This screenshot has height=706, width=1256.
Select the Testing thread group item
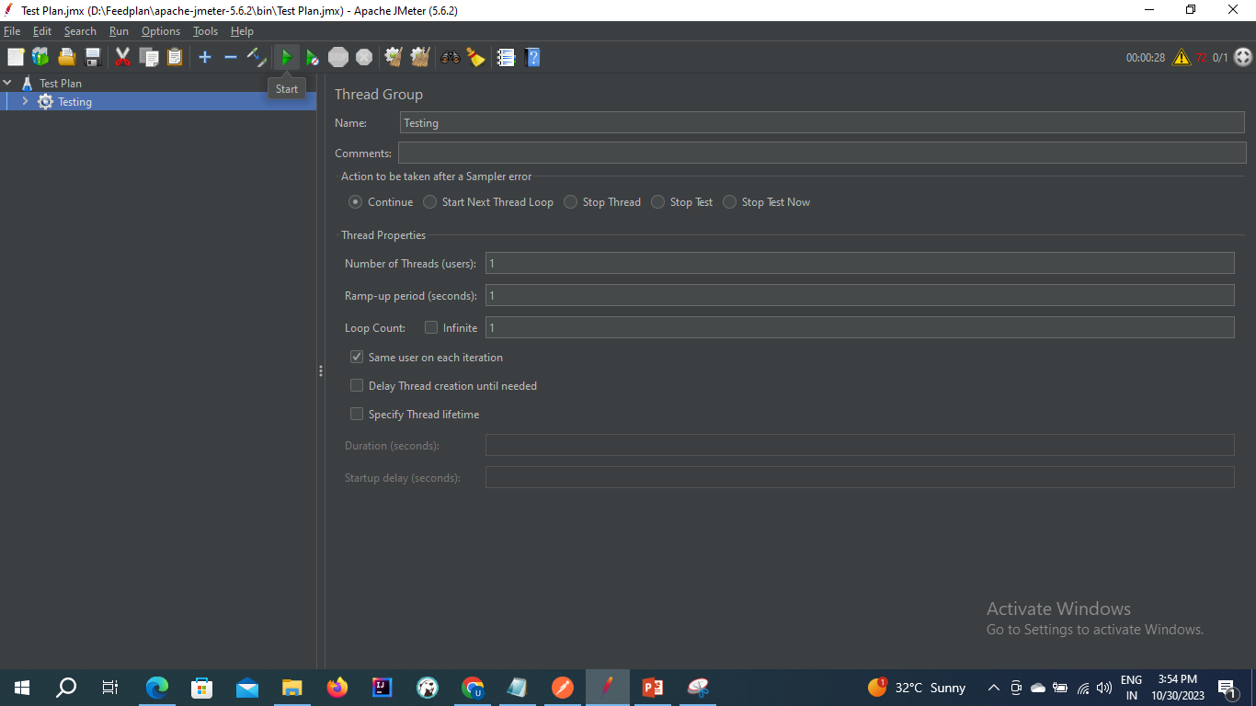(75, 102)
